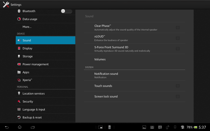Viewport: 210px width, 131px height.
Task: Tap the xLOUD title text
Action: [x=100, y=36]
